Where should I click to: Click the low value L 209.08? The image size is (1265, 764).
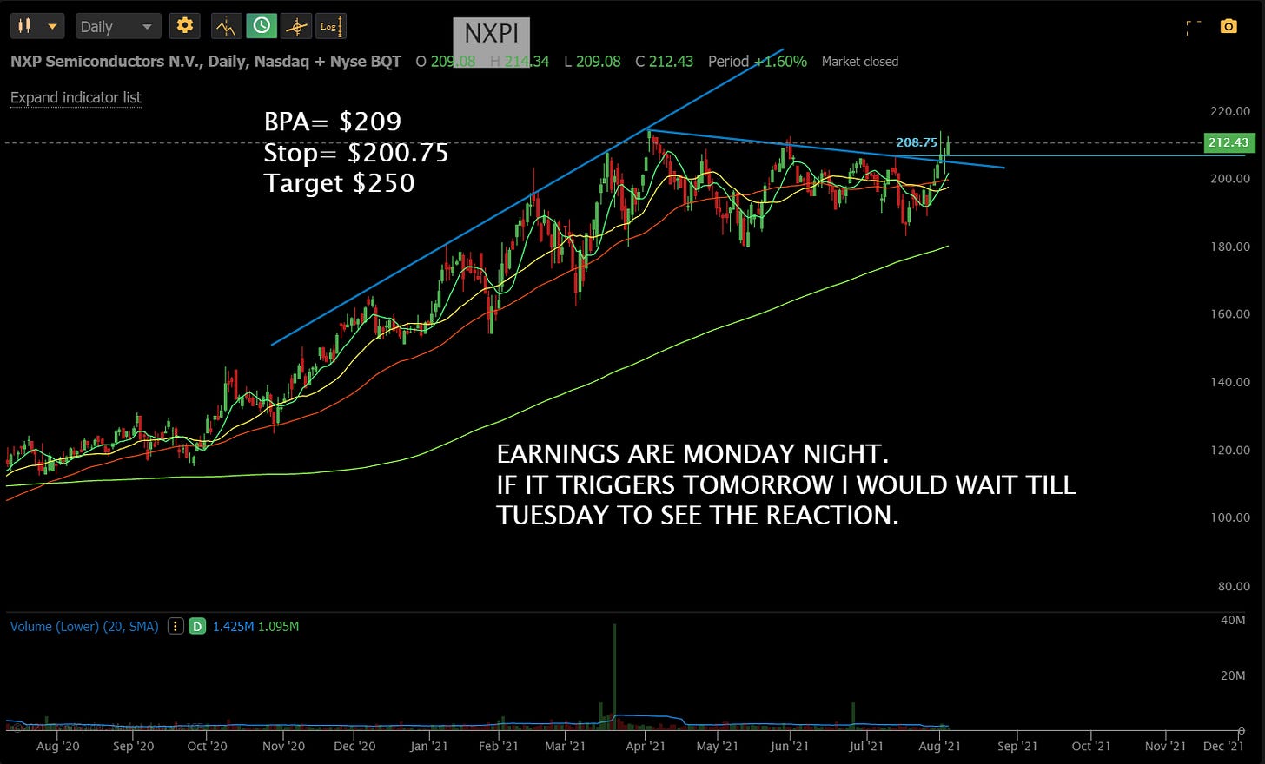593,61
